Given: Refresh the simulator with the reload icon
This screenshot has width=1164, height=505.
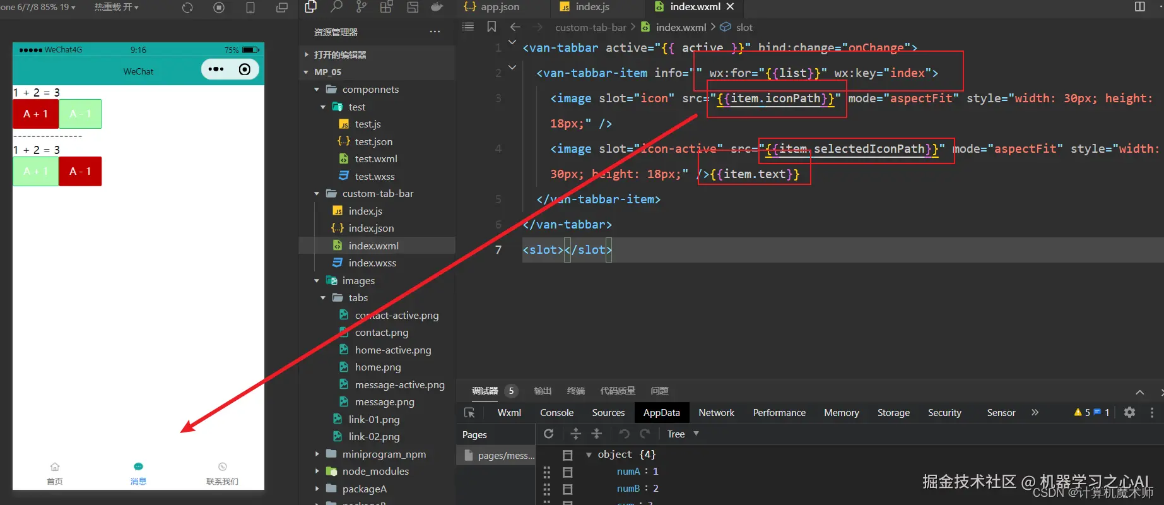Looking at the screenshot, I should 187,8.
